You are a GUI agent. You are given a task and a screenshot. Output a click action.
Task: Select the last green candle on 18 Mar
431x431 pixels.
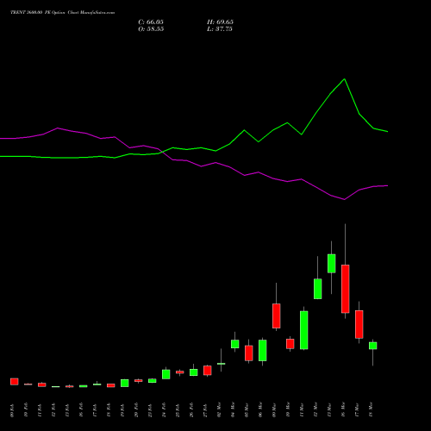coord(373,346)
